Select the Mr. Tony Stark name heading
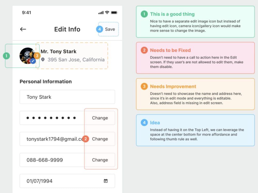258x193 pixels. click(59, 51)
